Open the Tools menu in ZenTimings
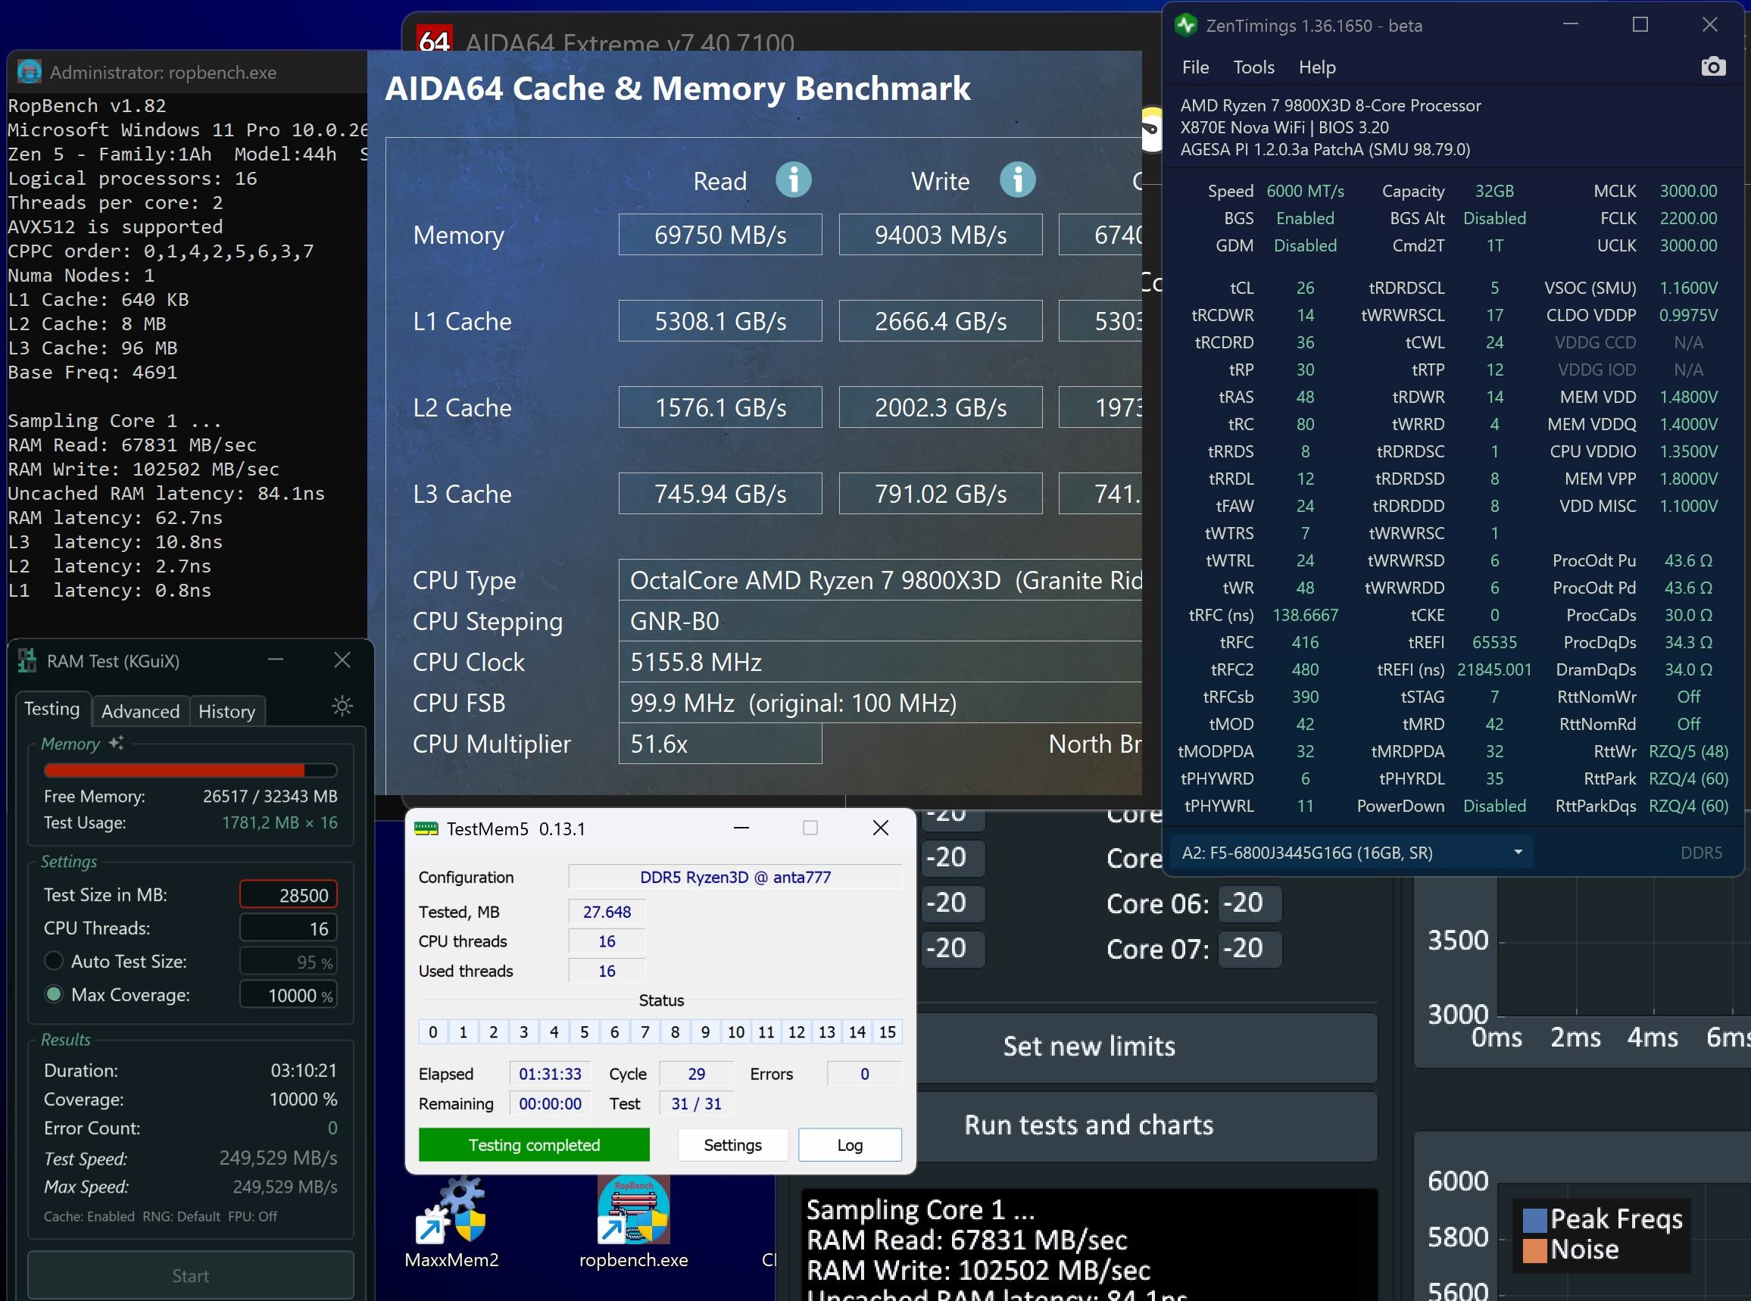The image size is (1751, 1301). (x=1253, y=67)
